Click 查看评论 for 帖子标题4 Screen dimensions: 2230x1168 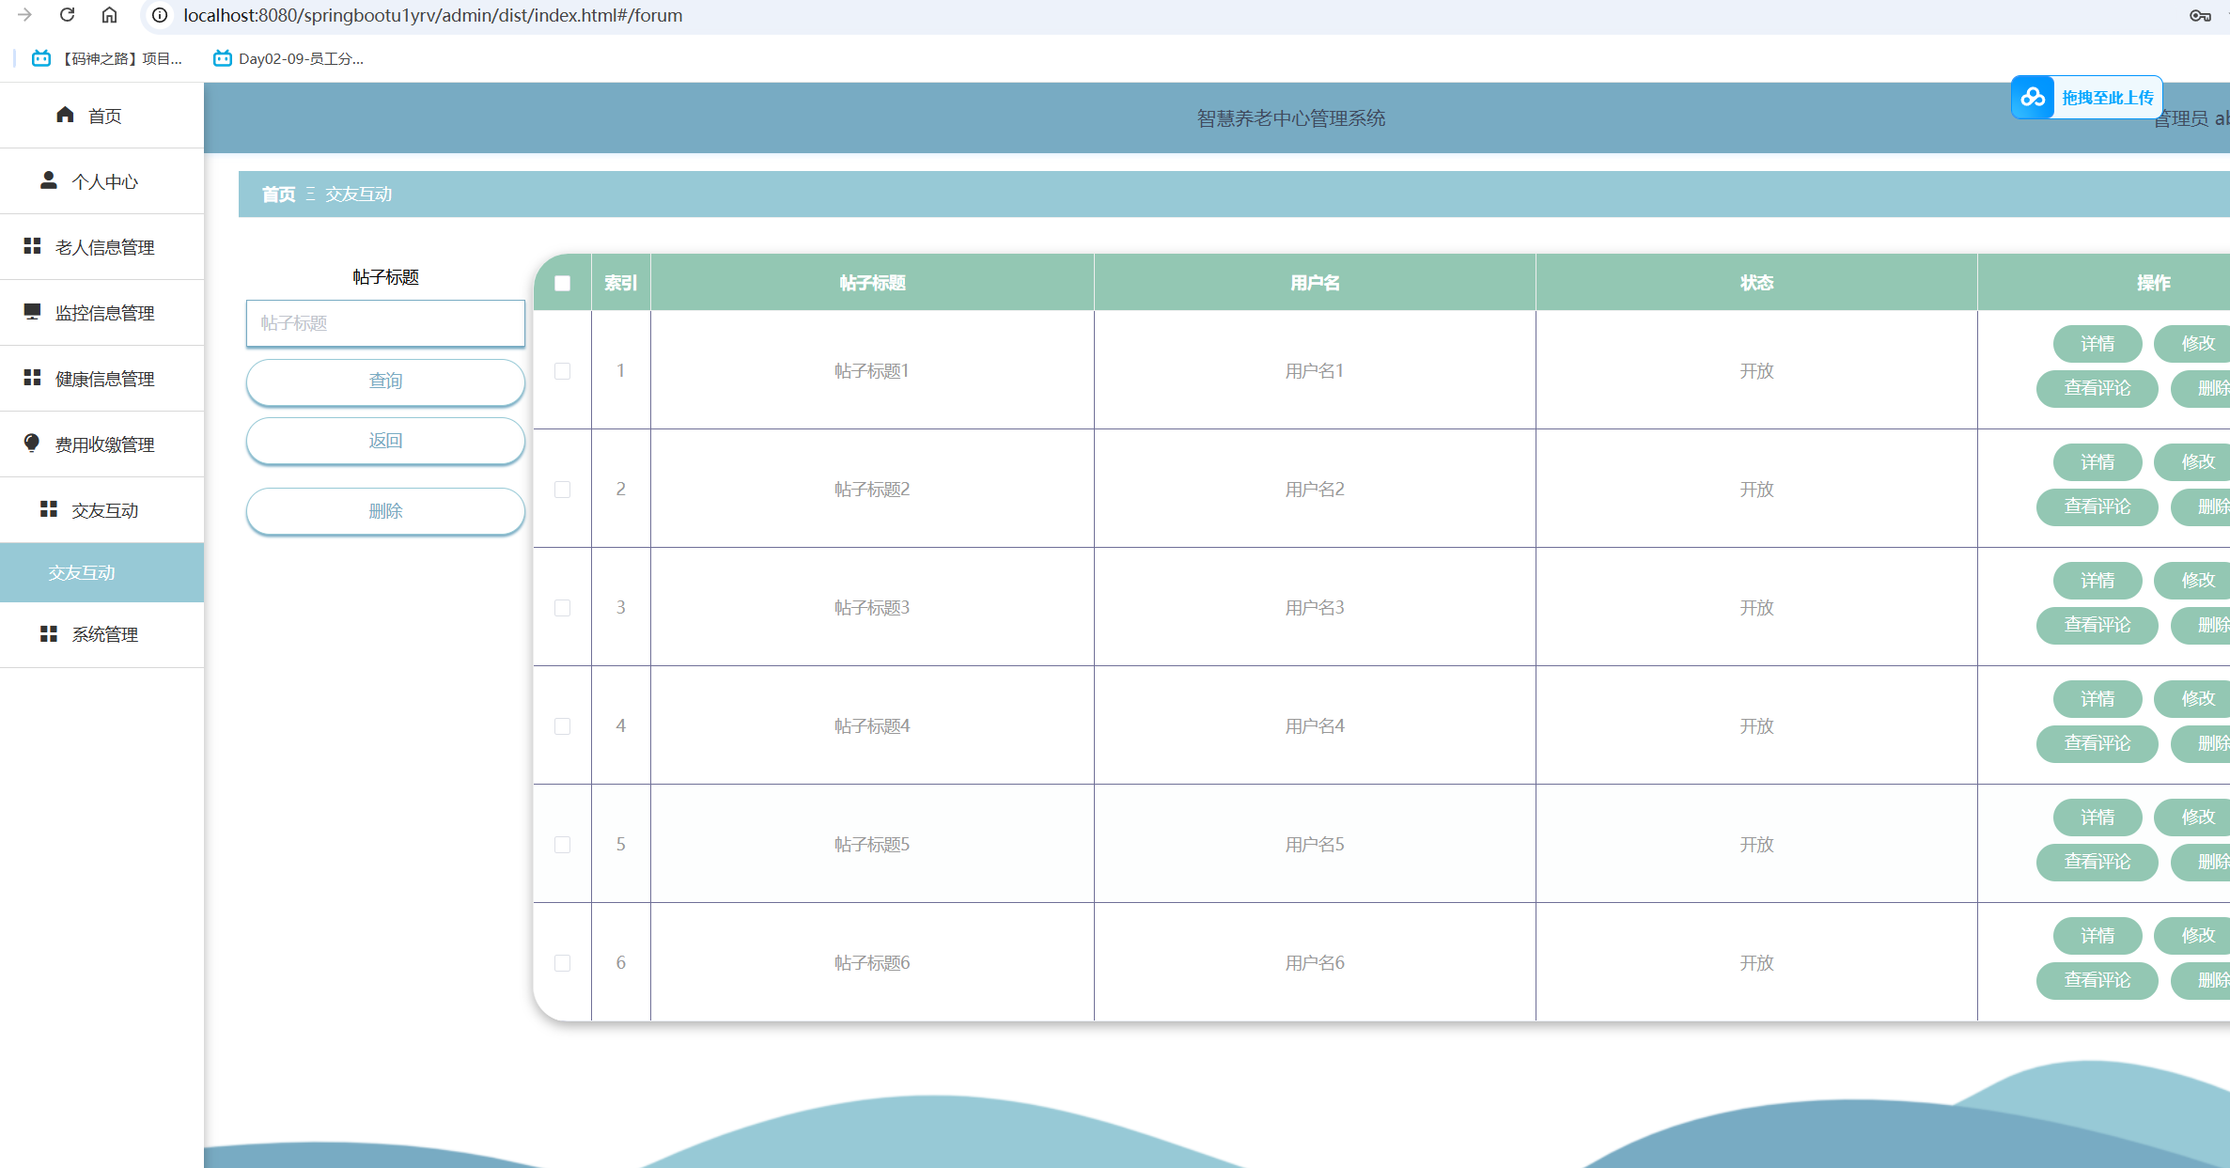[2097, 743]
